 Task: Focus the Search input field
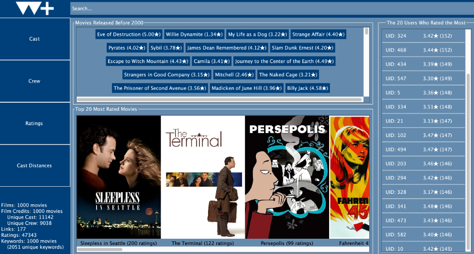272,9
